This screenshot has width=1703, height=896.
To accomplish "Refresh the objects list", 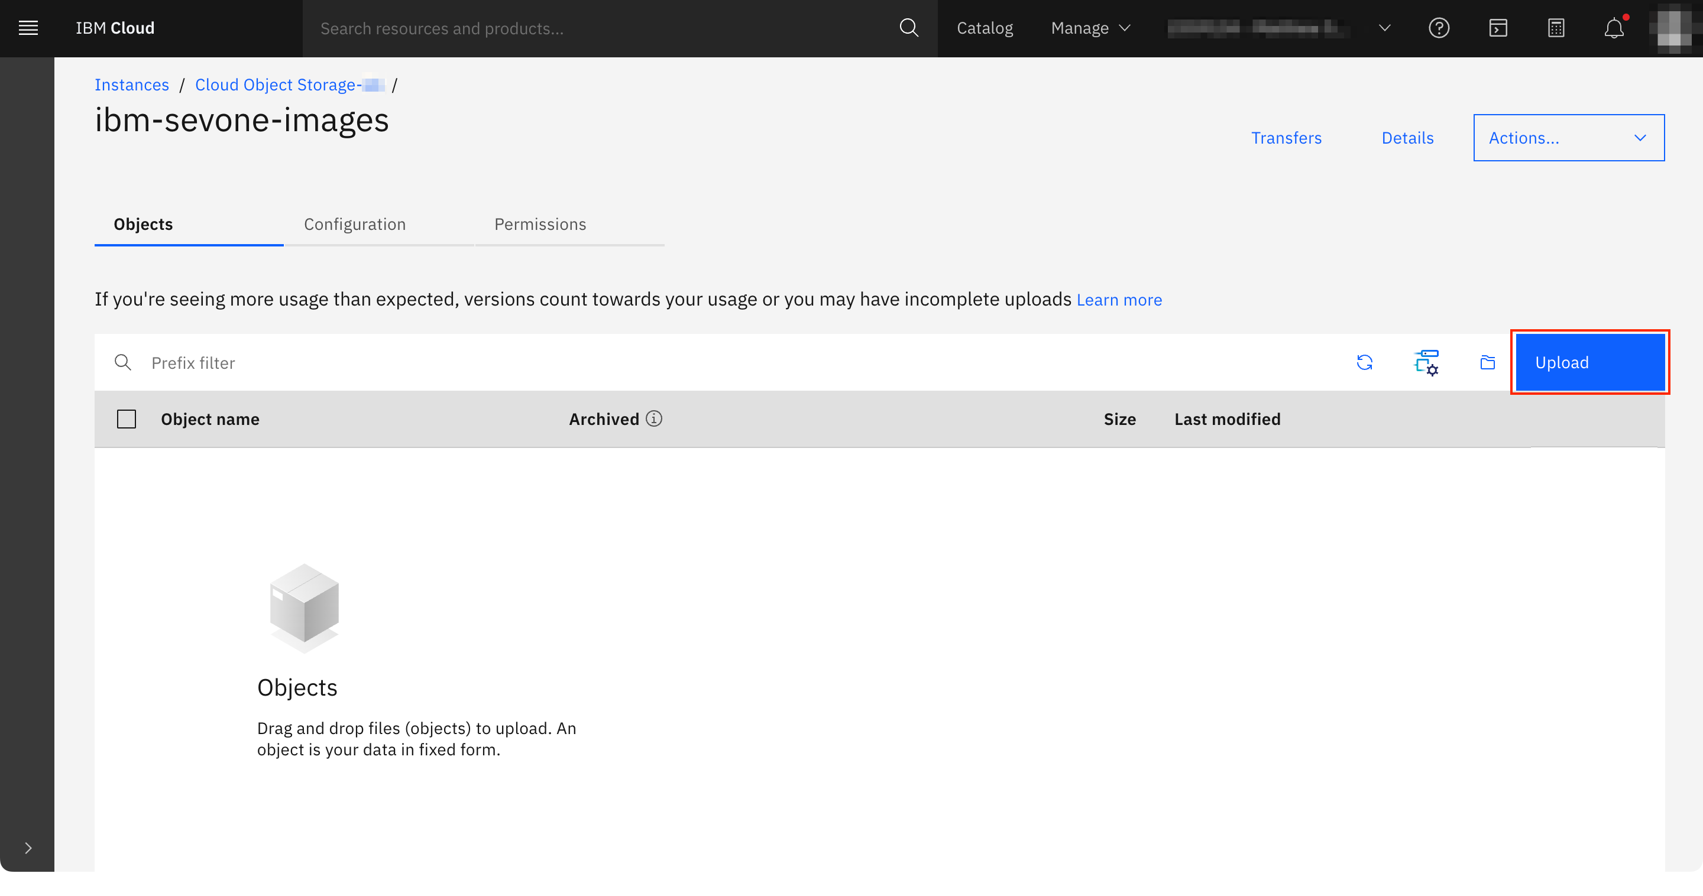I will point(1364,363).
